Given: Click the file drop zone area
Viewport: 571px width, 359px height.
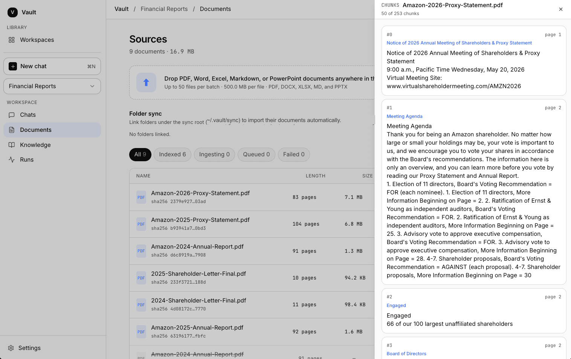Looking at the screenshot, I should (252, 82).
